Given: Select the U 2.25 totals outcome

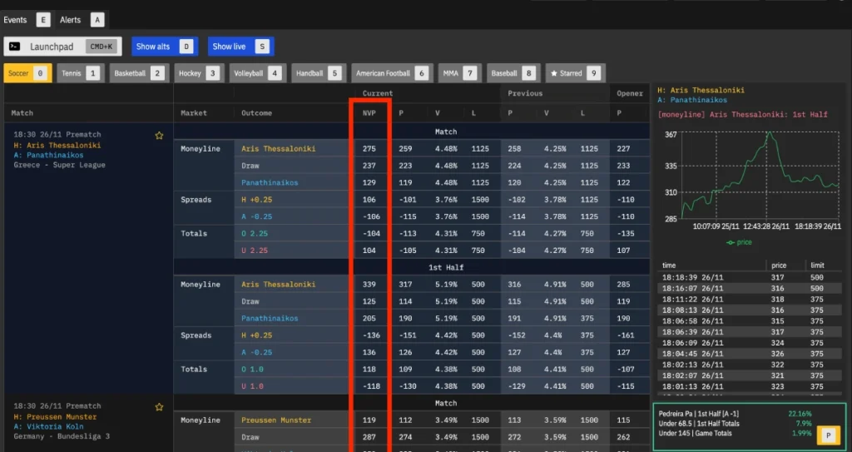Looking at the screenshot, I should (x=255, y=251).
